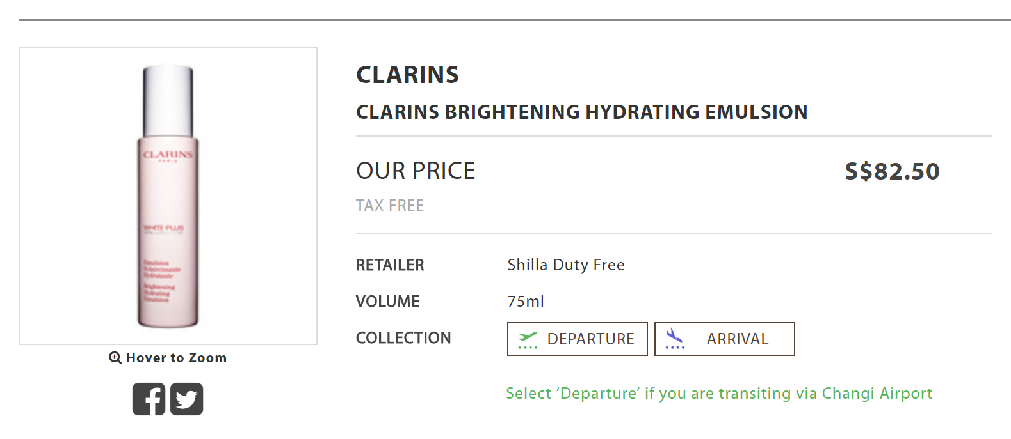Share the product on Facebook
1011x439 pixels.
point(149,399)
